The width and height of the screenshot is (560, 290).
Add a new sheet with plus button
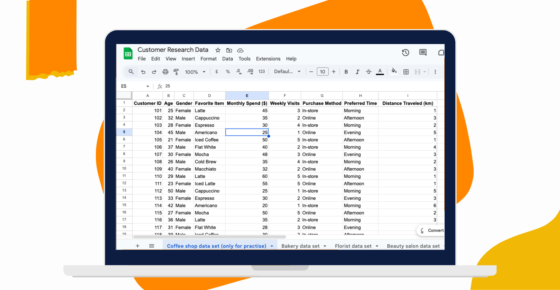tap(138, 246)
